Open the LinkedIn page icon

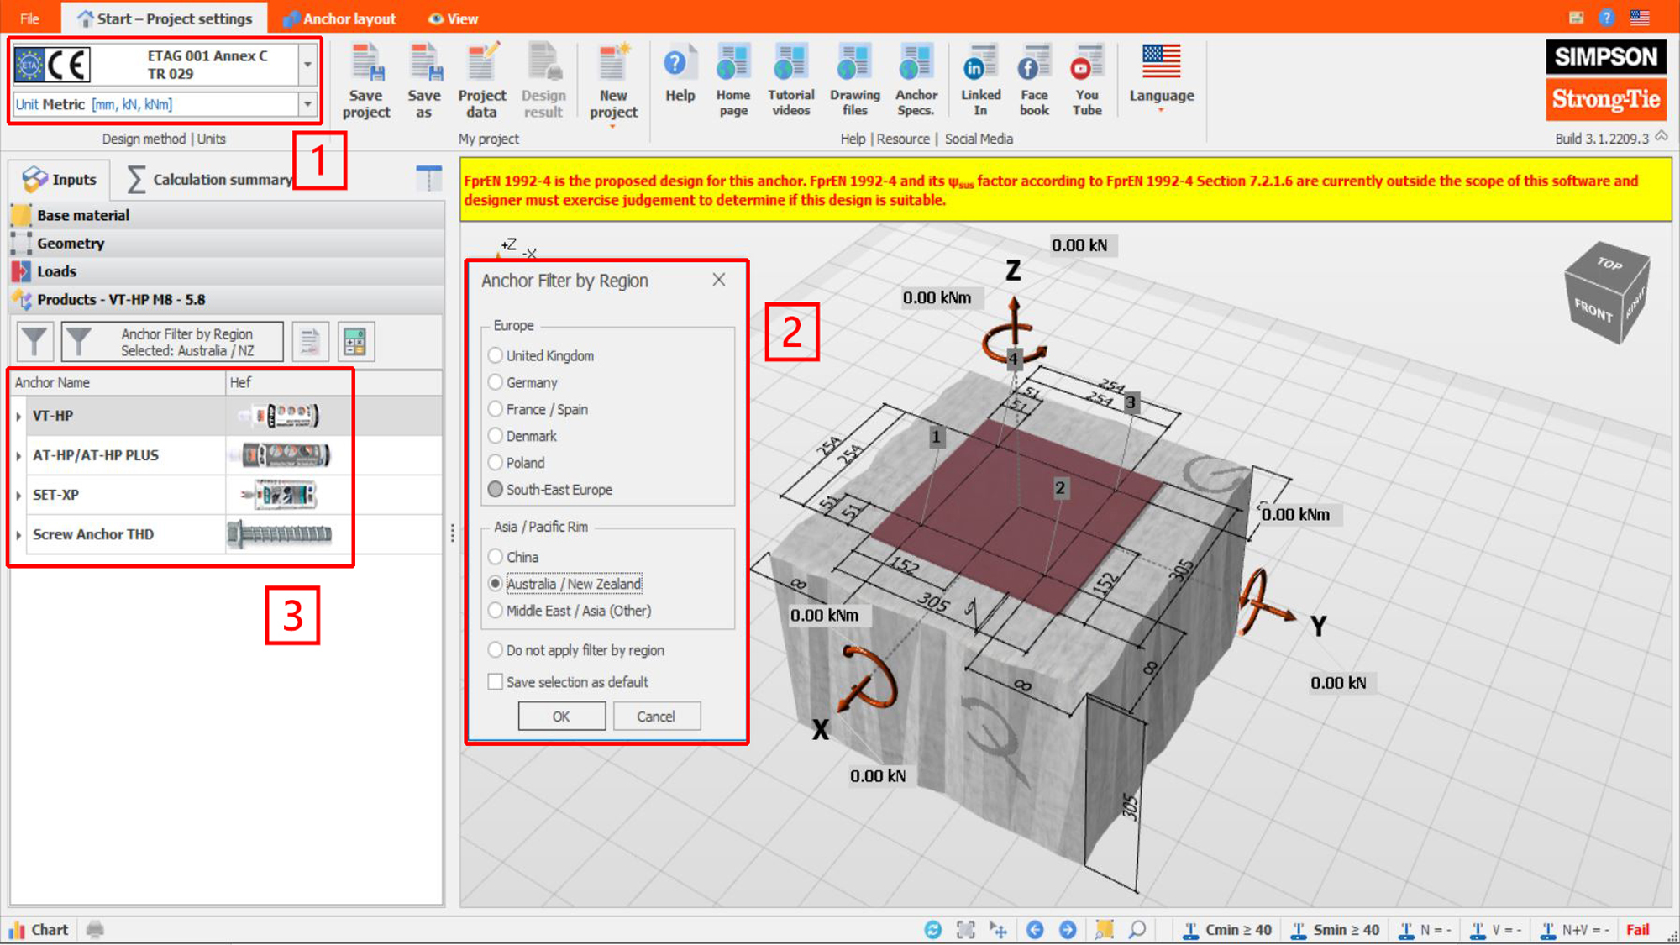pyautogui.click(x=980, y=63)
